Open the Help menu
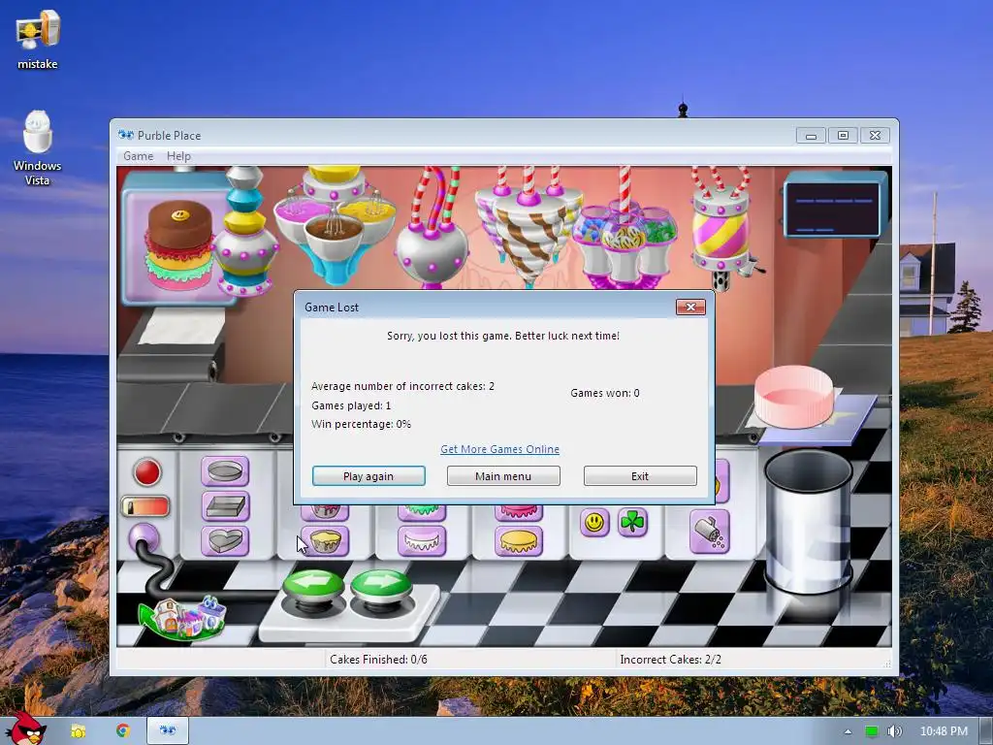993x745 pixels. [178, 156]
